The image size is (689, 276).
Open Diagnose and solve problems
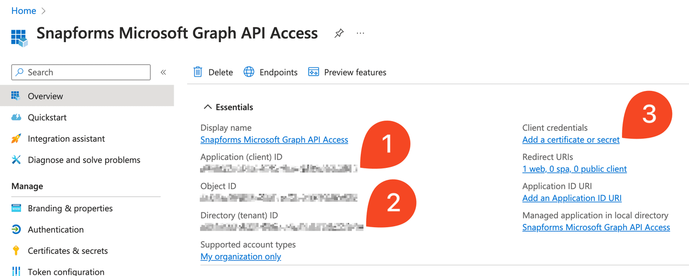(84, 160)
